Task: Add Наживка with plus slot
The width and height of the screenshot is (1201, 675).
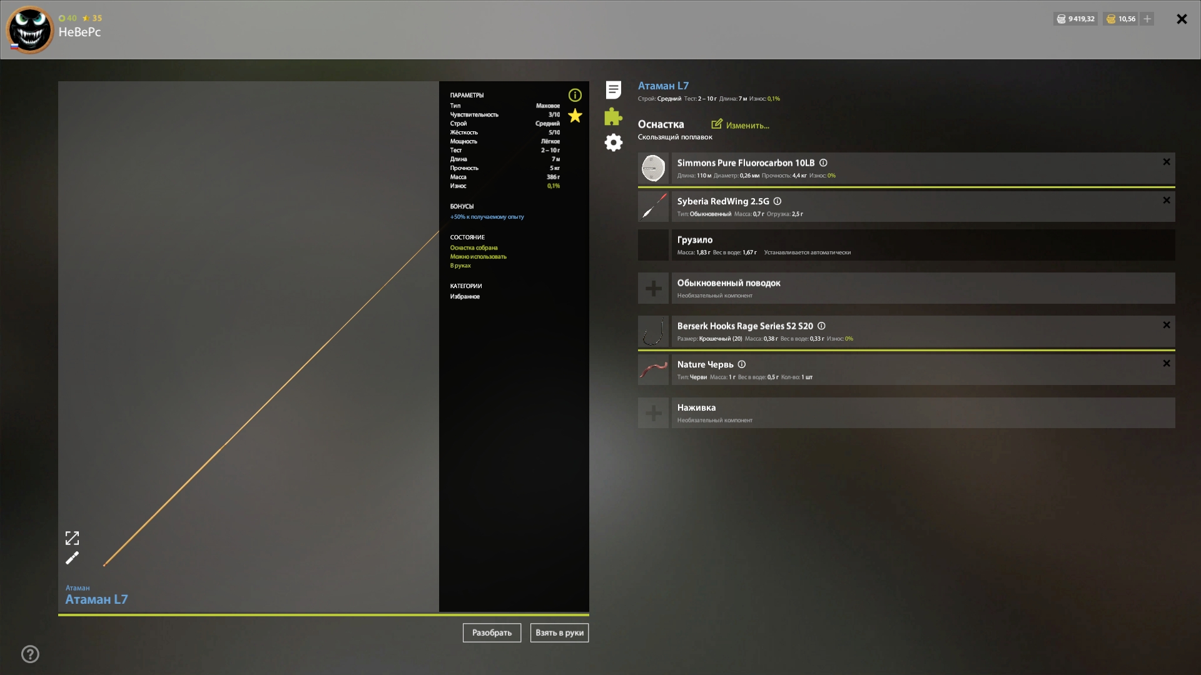Action: 654,413
